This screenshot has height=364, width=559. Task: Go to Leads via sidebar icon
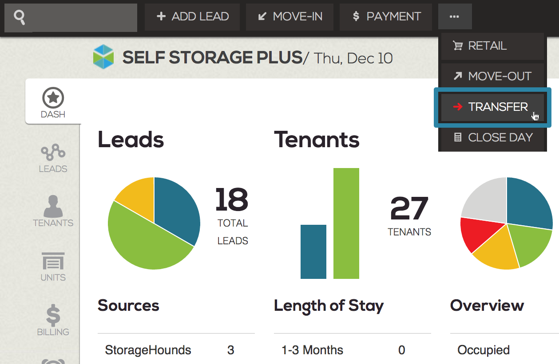[x=53, y=153]
